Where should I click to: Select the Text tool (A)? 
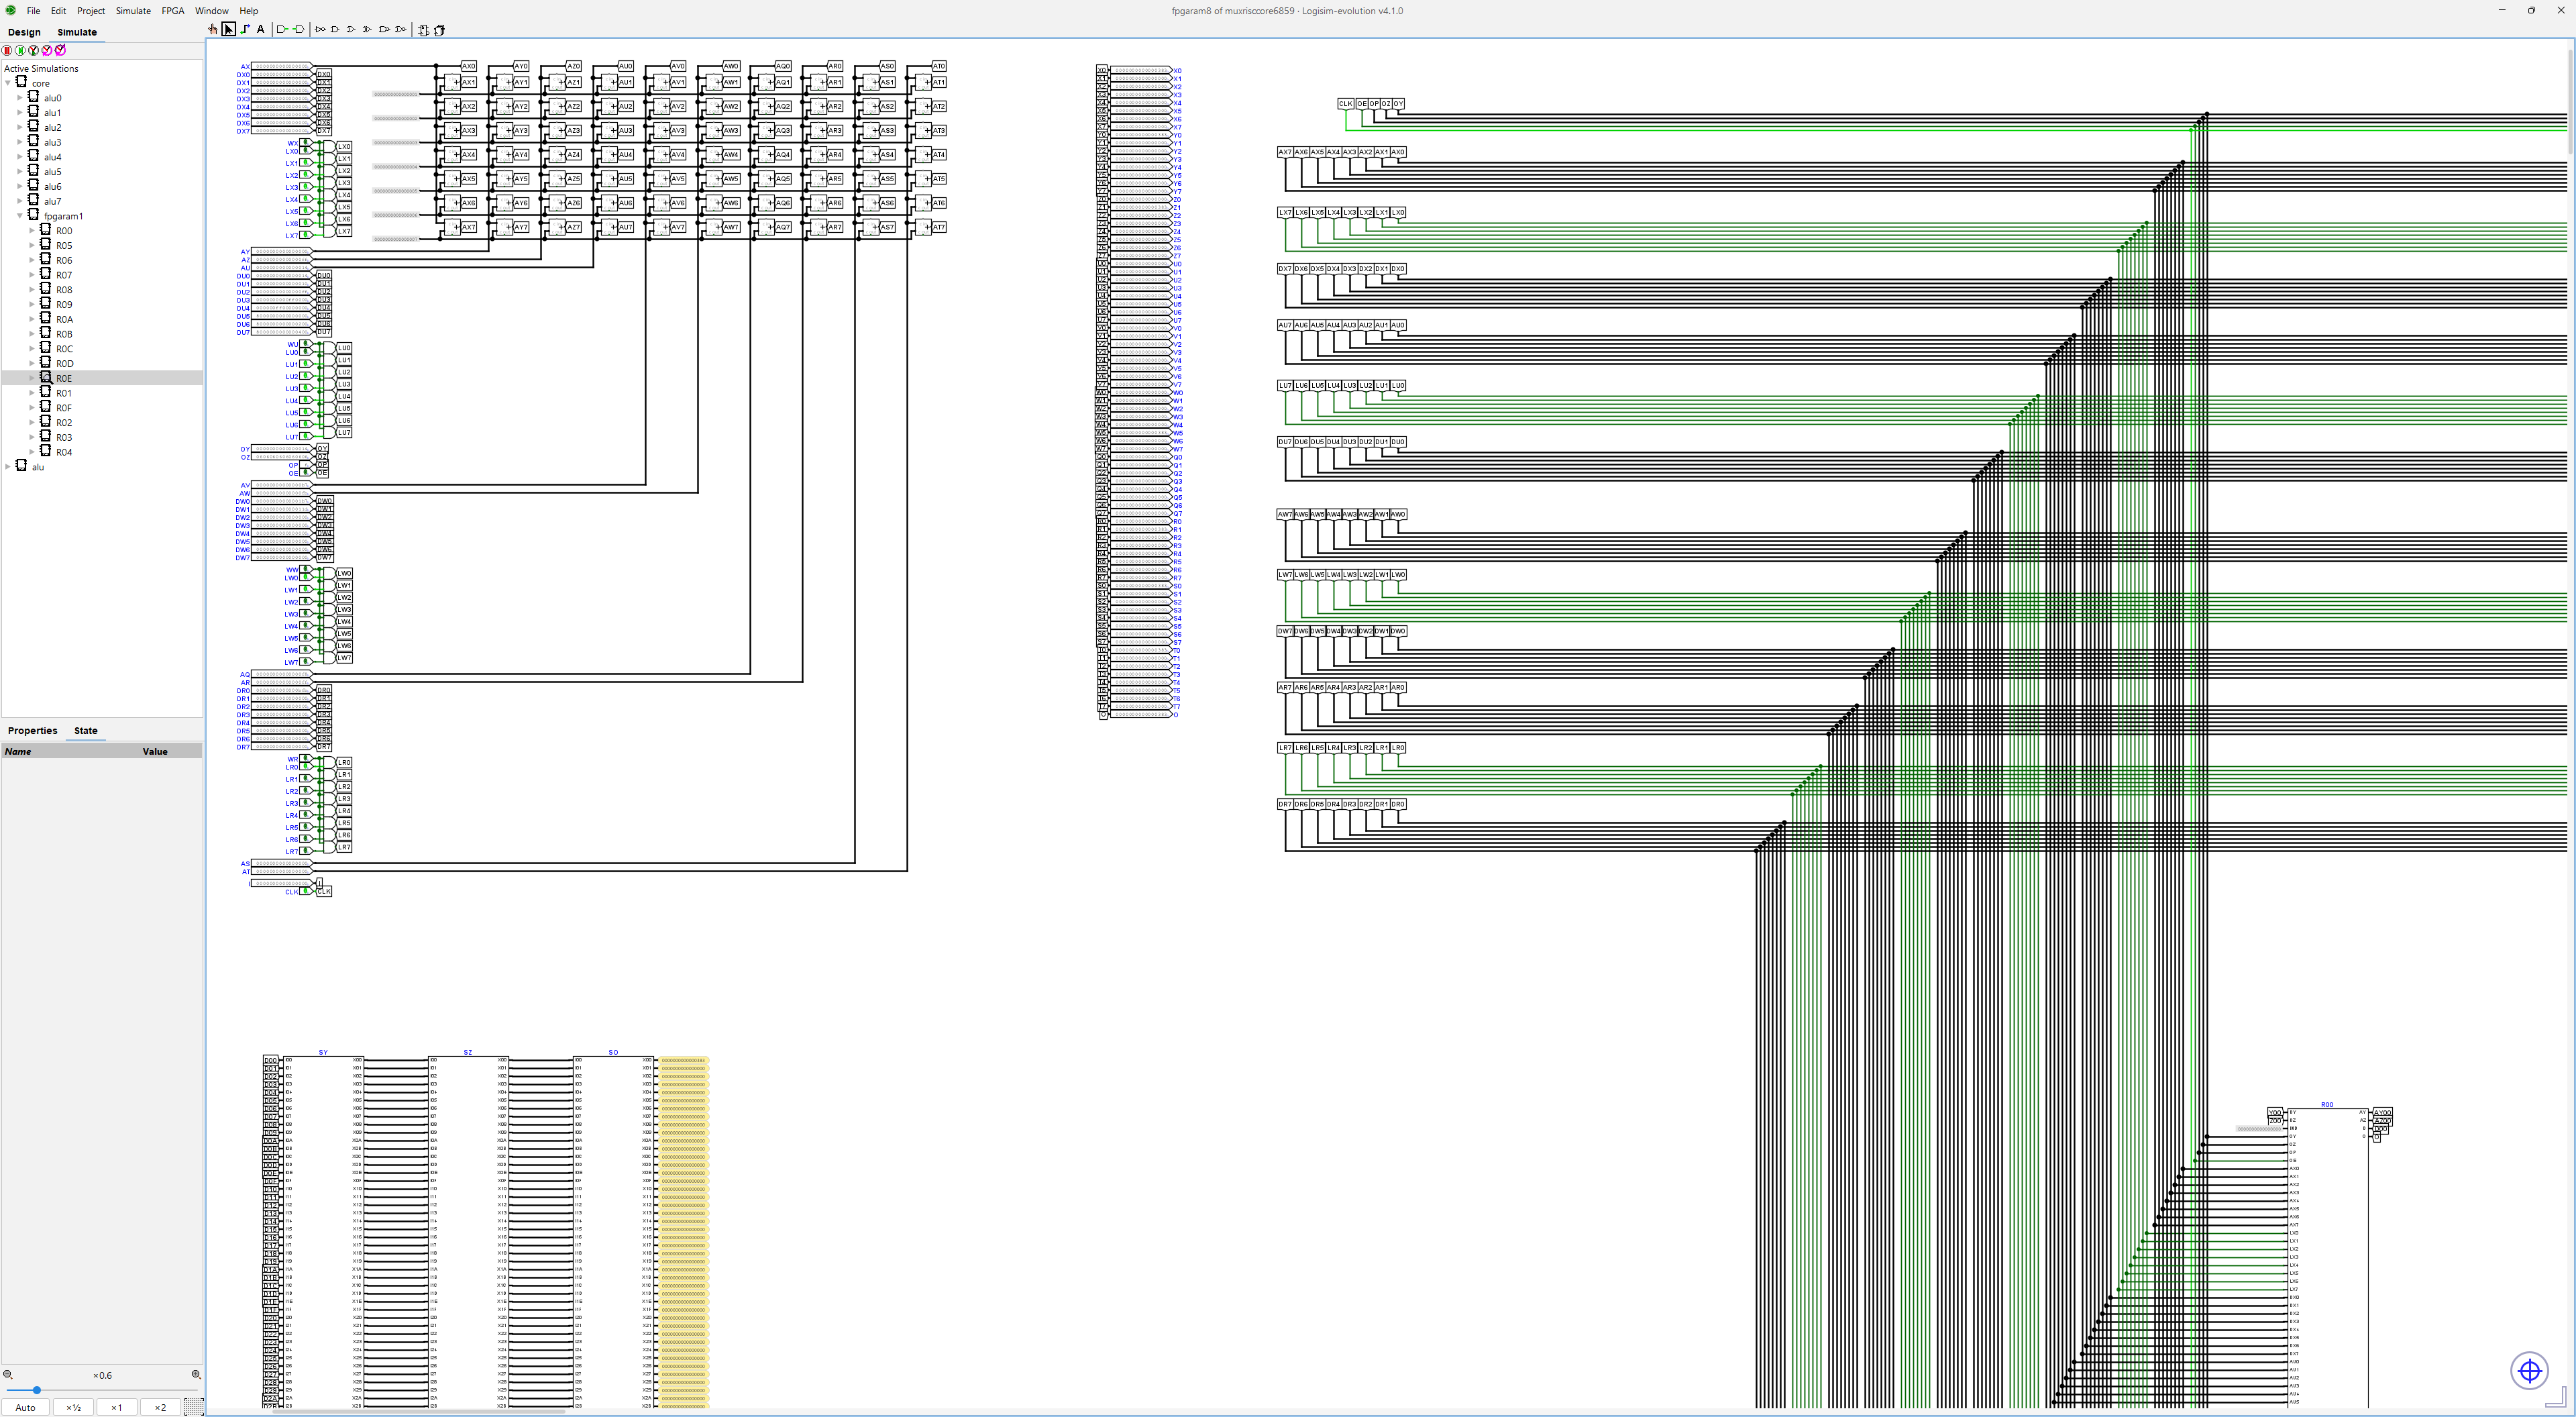pyautogui.click(x=261, y=29)
